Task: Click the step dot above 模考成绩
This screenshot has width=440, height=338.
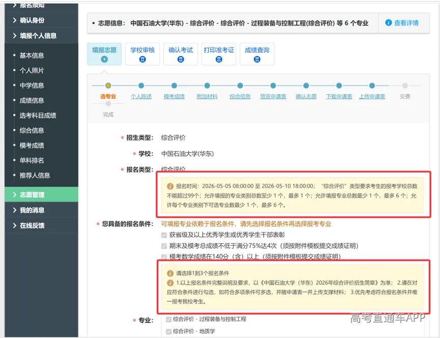Action: point(174,86)
